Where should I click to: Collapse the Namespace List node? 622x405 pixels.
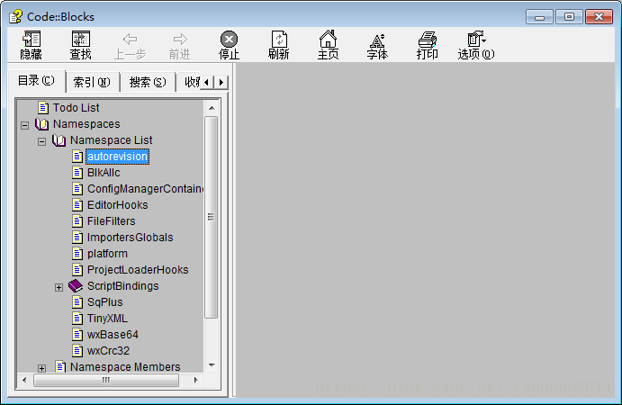pos(41,141)
